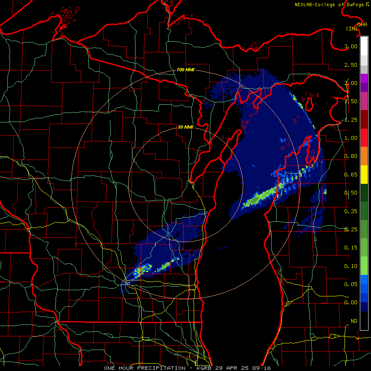Screen dimensions: 371x371
Task: Pick the bright red legend swatch
Action: 364,138
